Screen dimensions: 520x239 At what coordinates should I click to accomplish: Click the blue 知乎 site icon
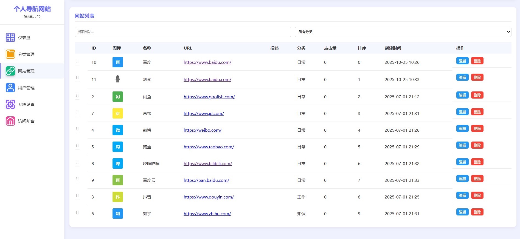click(117, 214)
